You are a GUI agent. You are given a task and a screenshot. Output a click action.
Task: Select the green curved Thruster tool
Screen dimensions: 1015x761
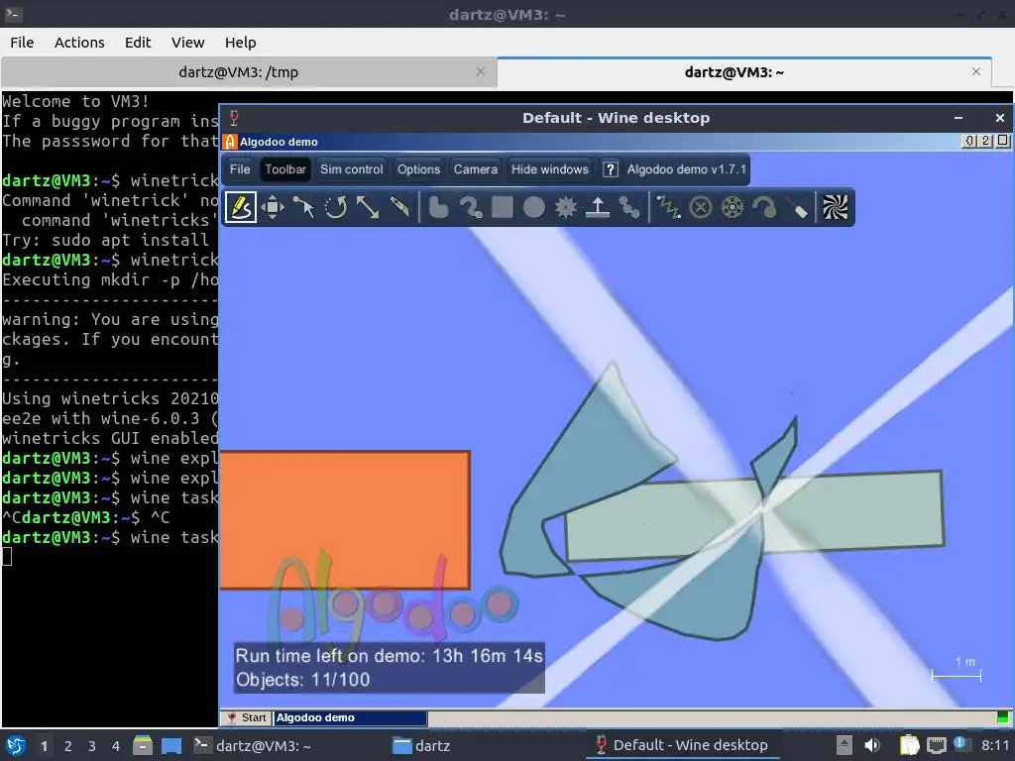[764, 207]
